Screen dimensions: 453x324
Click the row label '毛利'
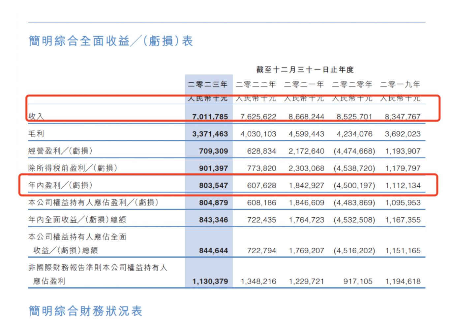click(x=36, y=134)
